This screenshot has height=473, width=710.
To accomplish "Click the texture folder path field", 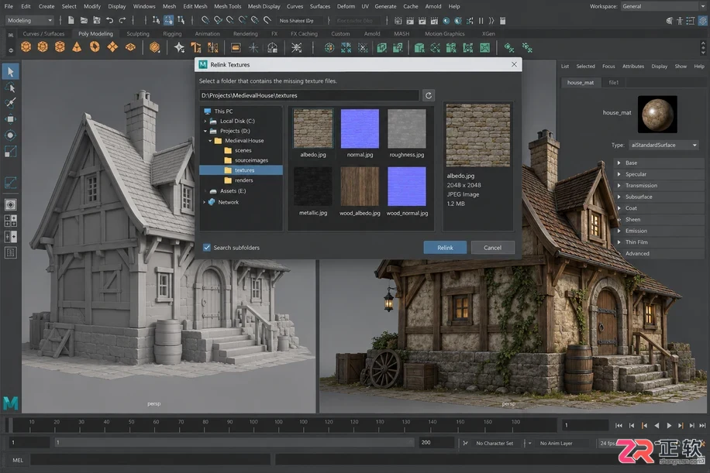I will [x=308, y=95].
